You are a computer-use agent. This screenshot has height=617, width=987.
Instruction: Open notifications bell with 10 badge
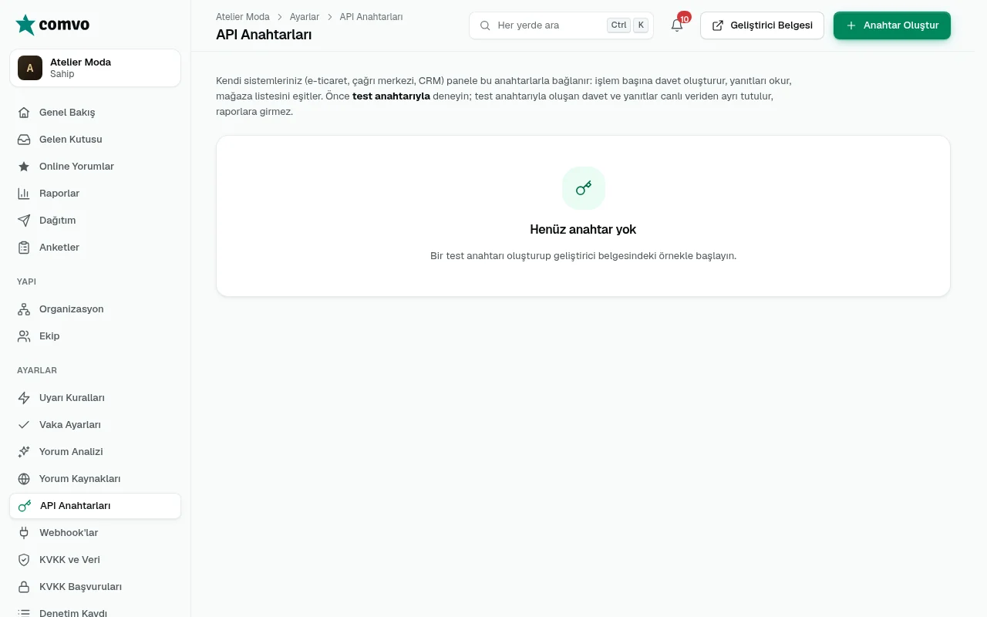(677, 25)
